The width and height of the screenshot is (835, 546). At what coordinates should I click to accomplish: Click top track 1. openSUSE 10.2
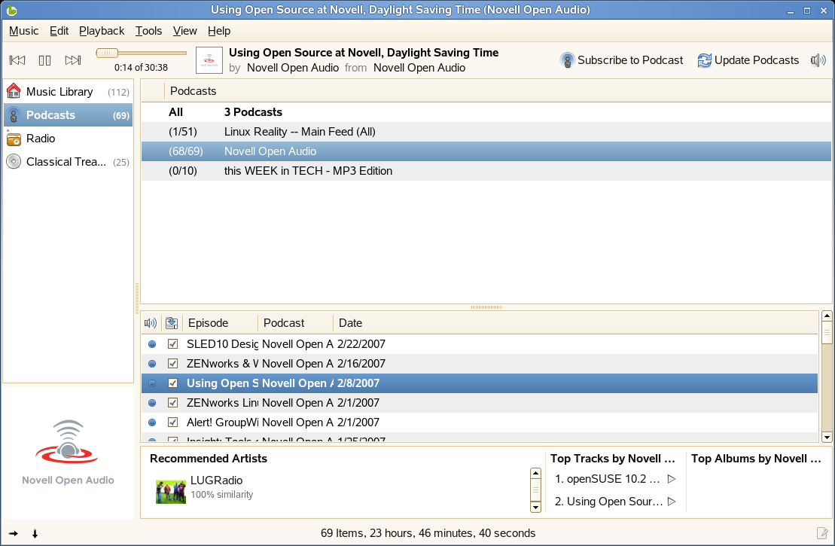(x=607, y=479)
